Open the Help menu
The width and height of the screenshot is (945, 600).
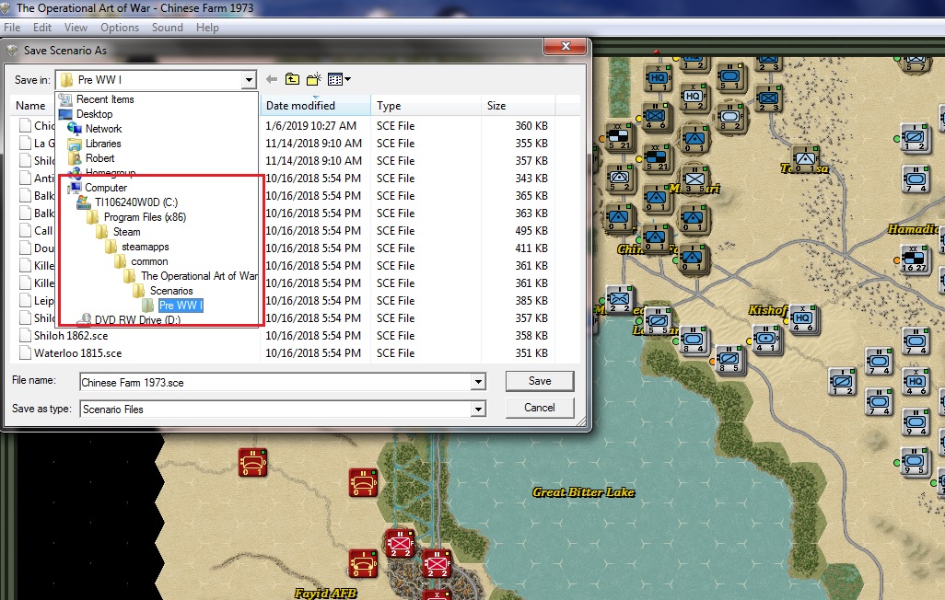pyautogui.click(x=207, y=28)
